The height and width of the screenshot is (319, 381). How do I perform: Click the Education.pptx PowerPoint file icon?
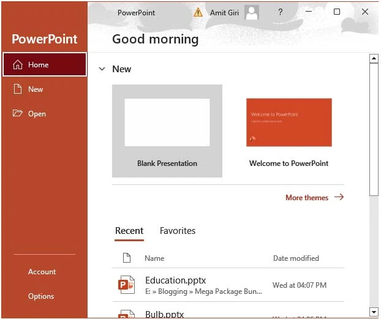pyautogui.click(x=126, y=285)
